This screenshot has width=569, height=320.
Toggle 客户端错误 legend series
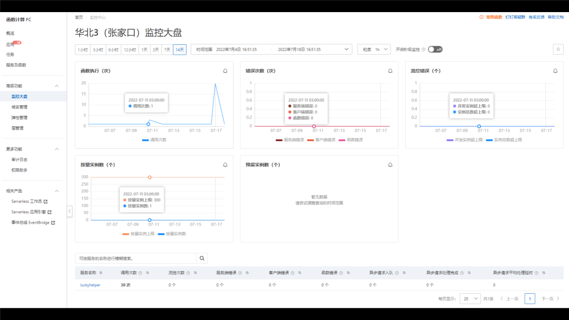tap(321, 140)
